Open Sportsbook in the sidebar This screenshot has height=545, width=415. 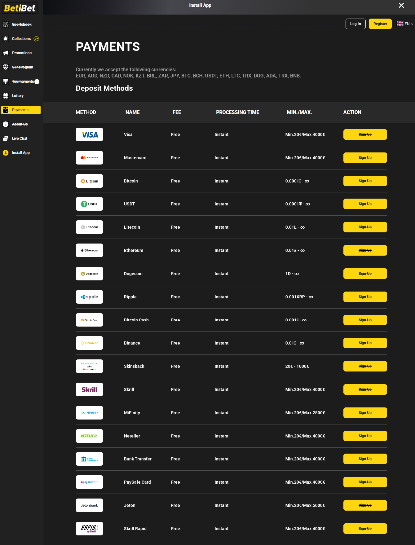click(x=22, y=24)
